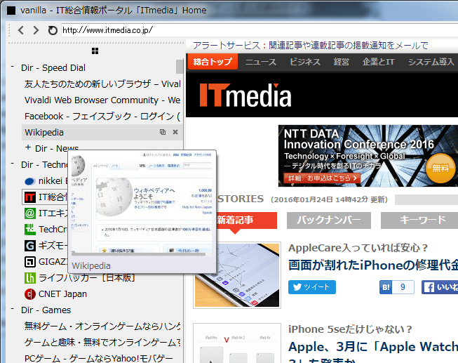Open the ニュース navigation tab
The height and width of the screenshot is (363, 458).
pyautogui.click(x=261, y=62)
